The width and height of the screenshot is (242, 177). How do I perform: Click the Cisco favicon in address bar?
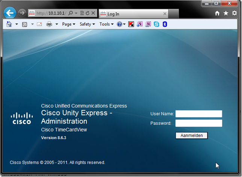click(32, 13)
